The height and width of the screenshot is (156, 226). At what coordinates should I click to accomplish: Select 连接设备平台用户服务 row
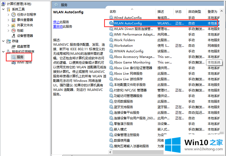(x=164, y=118)
